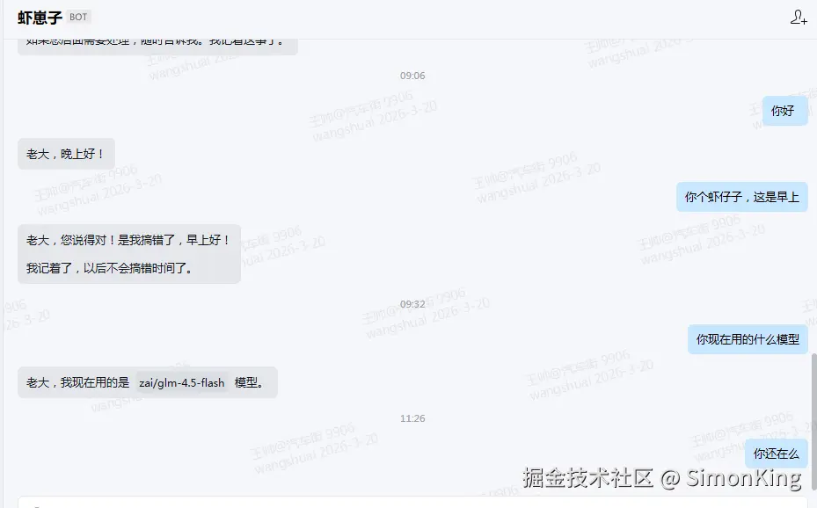Image resolution: width=817 pixels, height=508 pixels.
Task: Select the sent message 你还在么
Action: click(x=776, y=454)
